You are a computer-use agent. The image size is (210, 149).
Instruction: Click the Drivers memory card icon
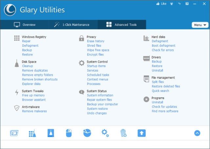point(146,58)
